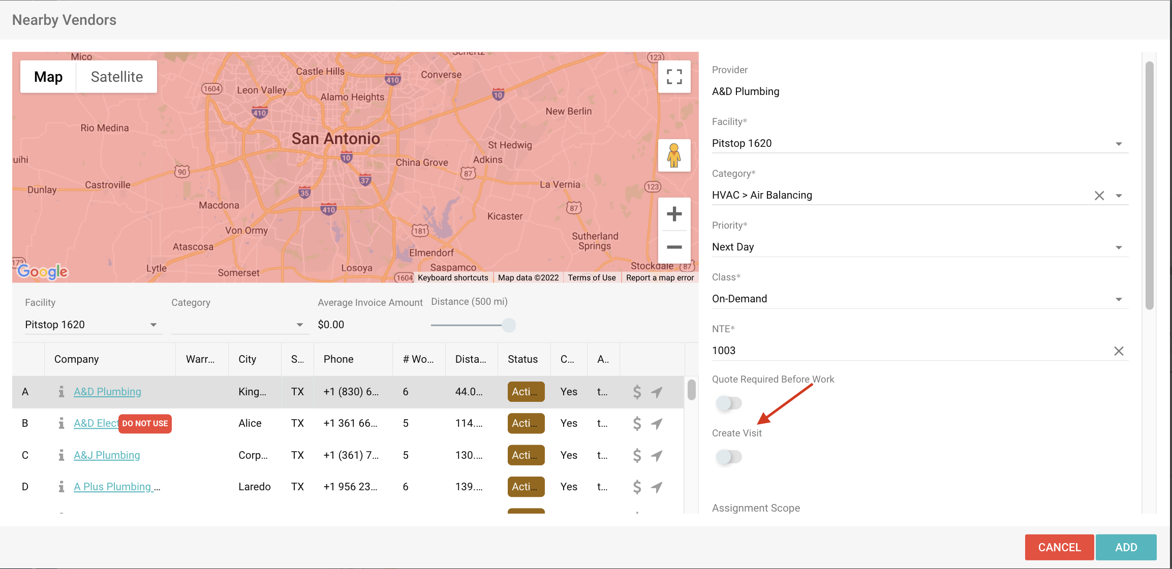This screenshot has width=1172, height=569.
Task: Enable the Create Visit switch
Action: click(729, 457)
